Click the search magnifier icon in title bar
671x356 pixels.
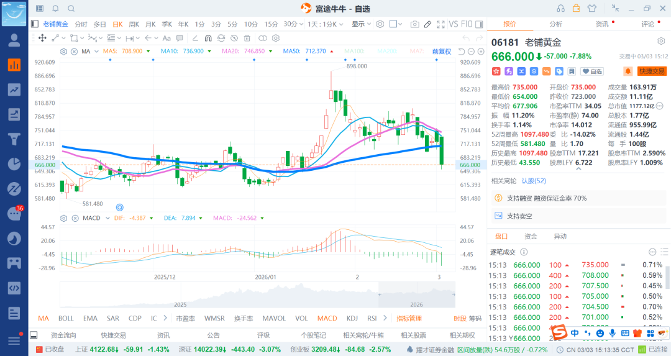(x=71, y=9)
